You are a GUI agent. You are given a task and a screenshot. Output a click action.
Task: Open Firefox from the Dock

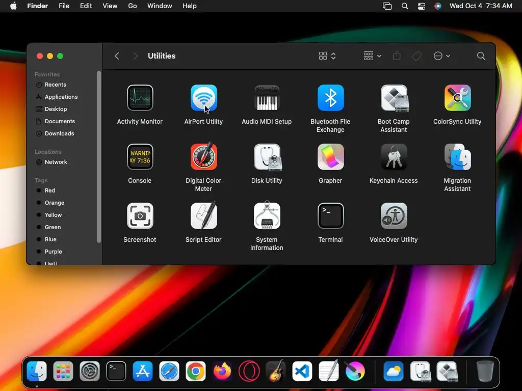[x=222, y=371]
